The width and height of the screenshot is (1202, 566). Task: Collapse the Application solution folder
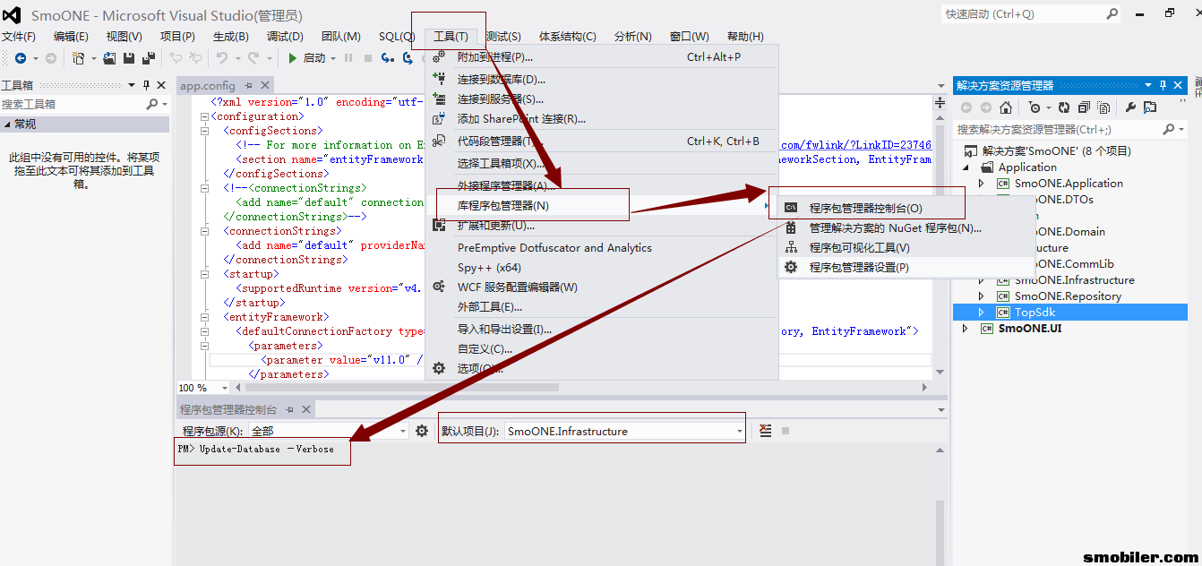click(x=966, y=167)
